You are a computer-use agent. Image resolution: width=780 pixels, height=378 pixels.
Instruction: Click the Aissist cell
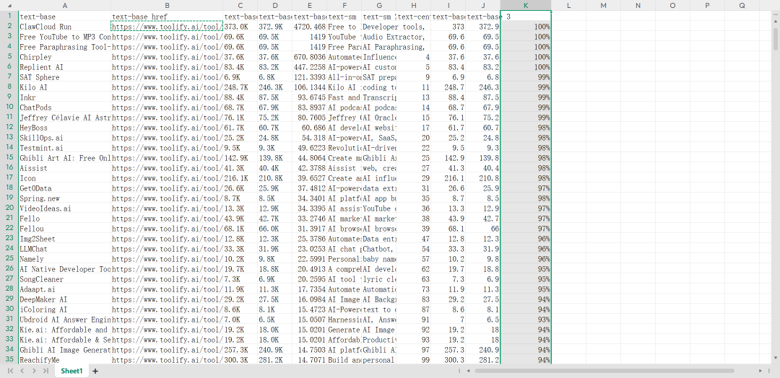coord(64,168)
